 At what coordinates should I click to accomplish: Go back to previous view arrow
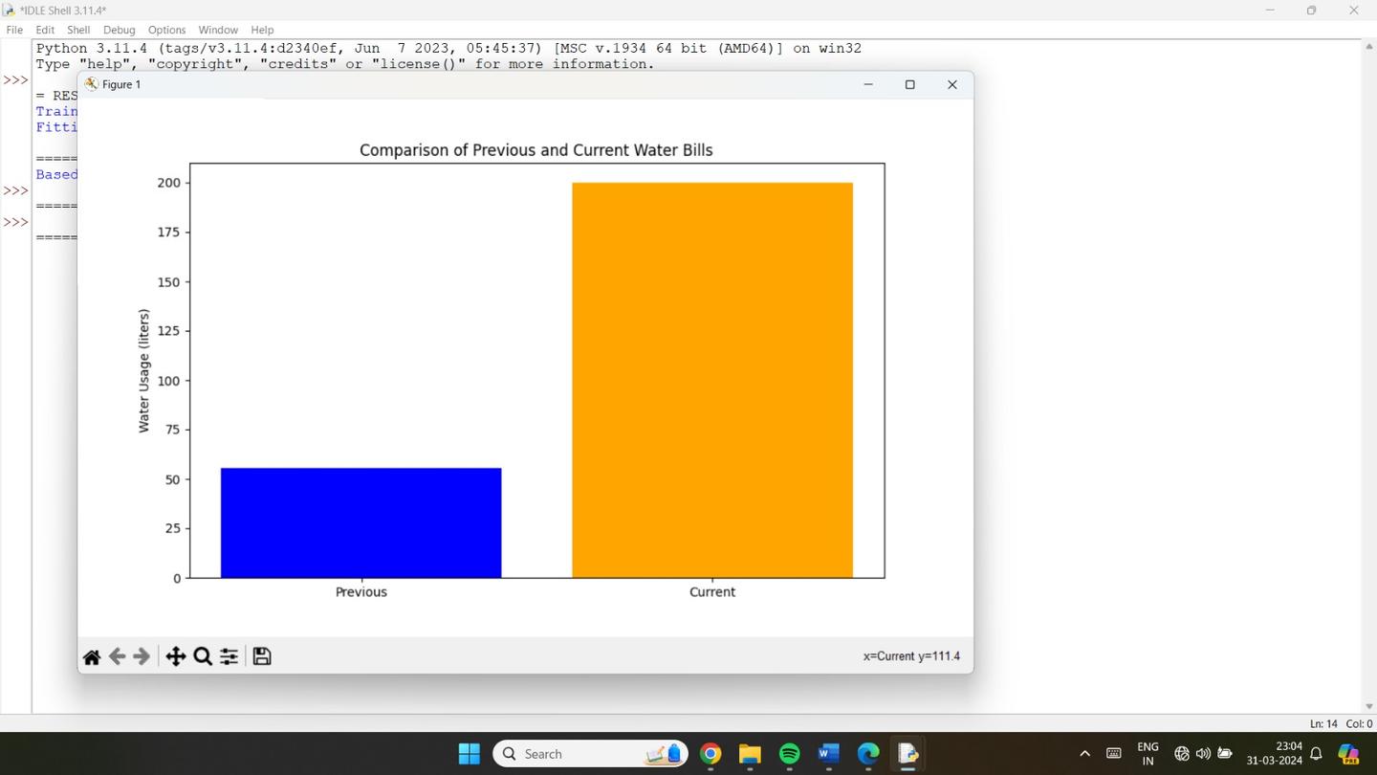(x=117, y=656)
